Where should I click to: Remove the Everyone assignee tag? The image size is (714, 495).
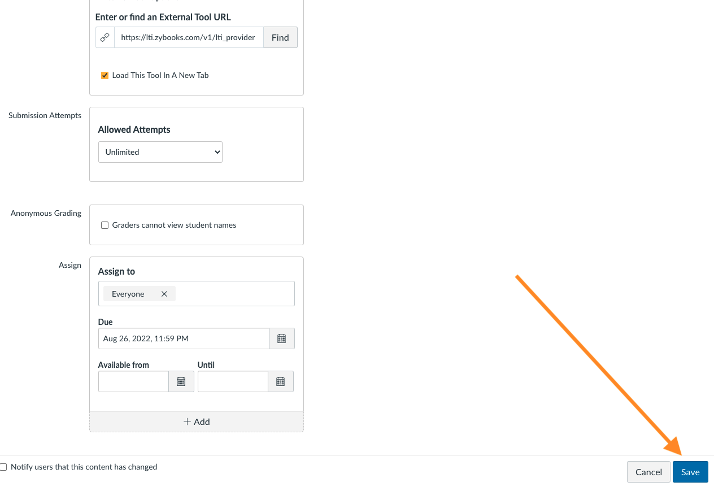pyautogui.click(x=164, y=294)
